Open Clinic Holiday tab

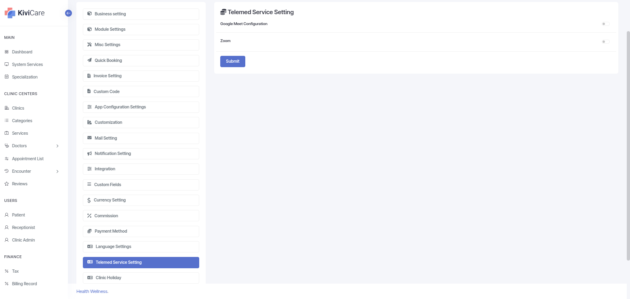tap(141, 278)
